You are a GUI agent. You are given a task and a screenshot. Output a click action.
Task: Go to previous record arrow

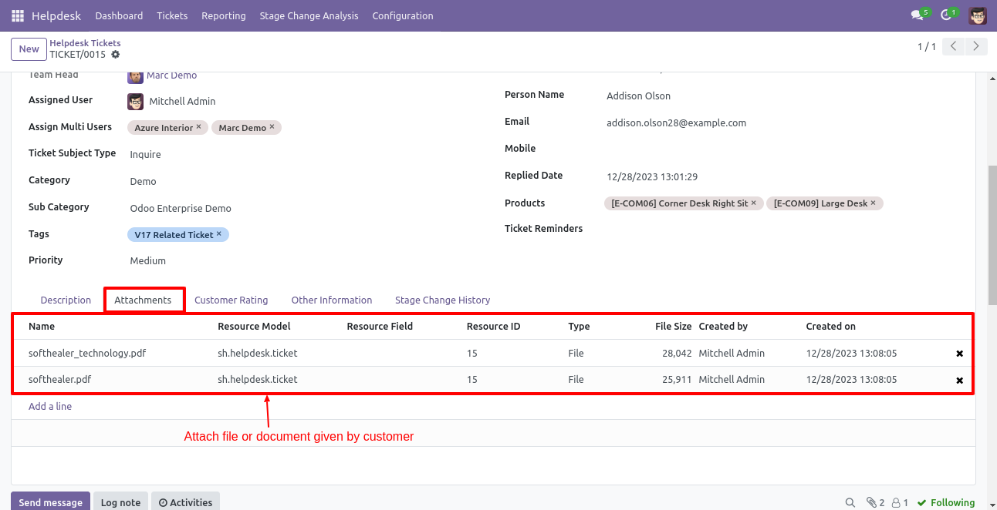pyautogui.click(x=954, y=47)
